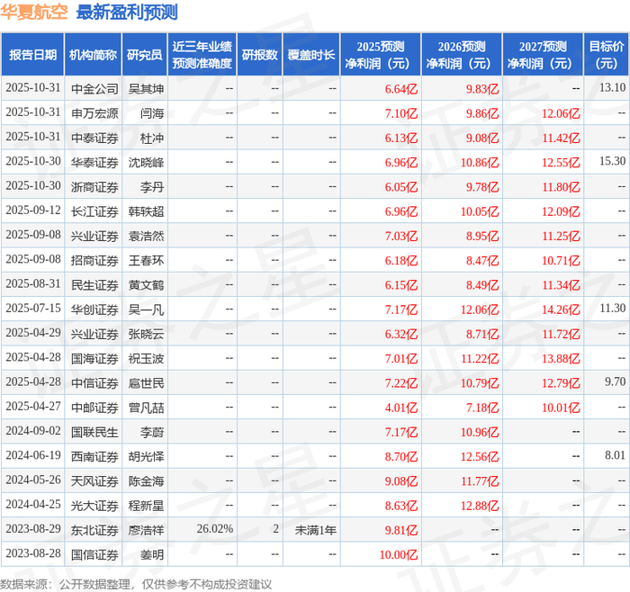This screenshot has width=630, height=592.
Task: Click the 最新盈利预测 heading
Action: click(x=127, y=12)
